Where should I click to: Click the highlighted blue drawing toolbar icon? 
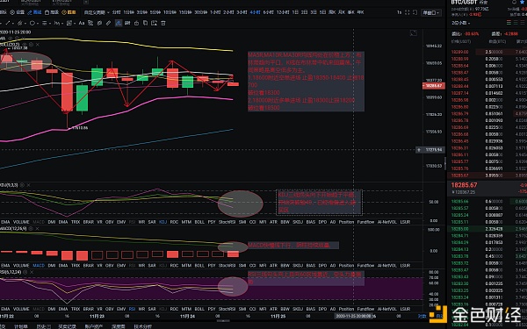[119, 23]
